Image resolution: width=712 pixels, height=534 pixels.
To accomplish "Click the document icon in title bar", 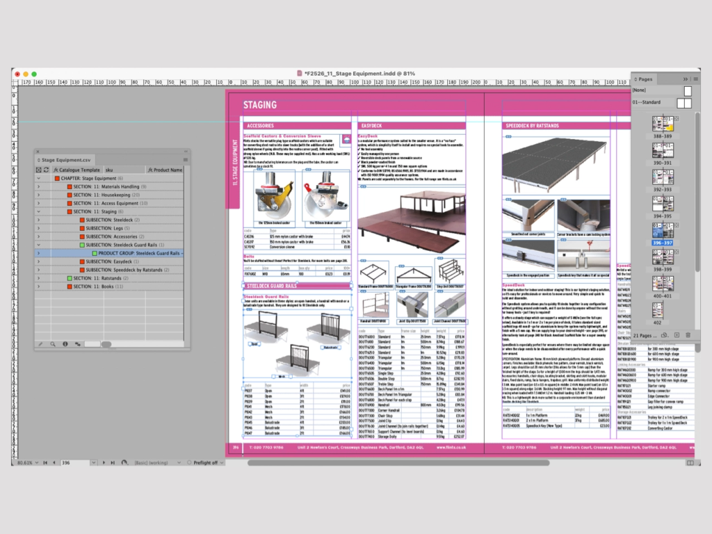I will 299,73.
